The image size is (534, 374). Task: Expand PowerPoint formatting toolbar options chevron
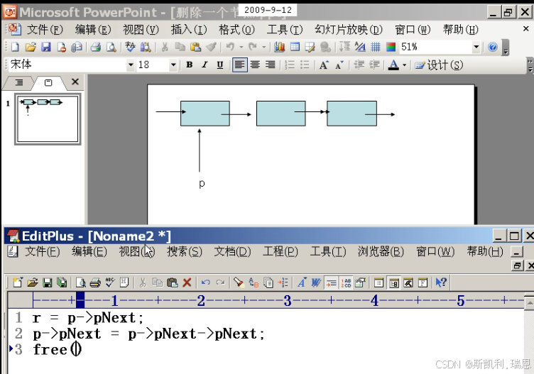click(530, 65)
